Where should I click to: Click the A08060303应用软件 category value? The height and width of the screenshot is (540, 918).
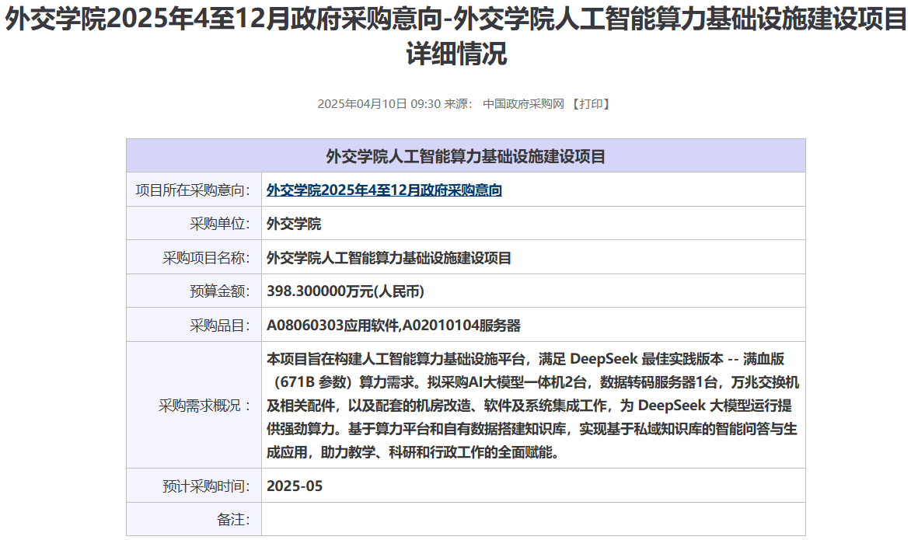(332, 326)
